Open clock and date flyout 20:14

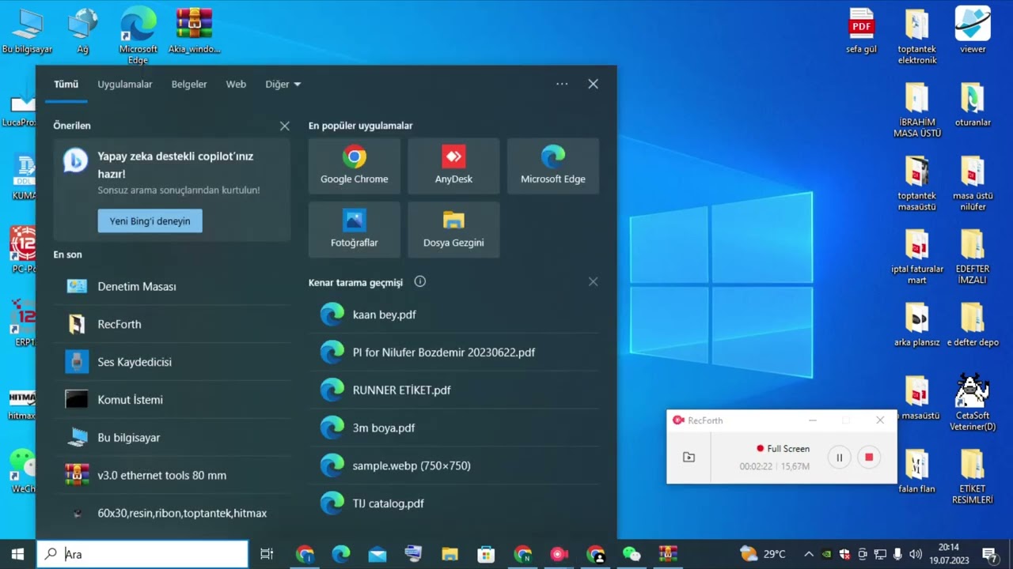[948, 554]
